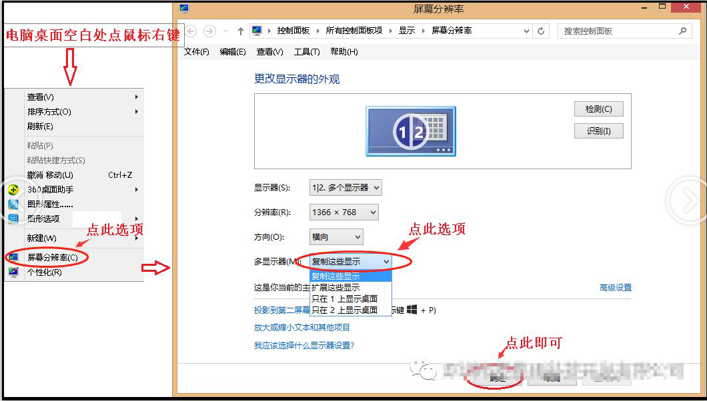Refresh the control panel address bar
707x401 pixels.
click(x=541, y=31)
